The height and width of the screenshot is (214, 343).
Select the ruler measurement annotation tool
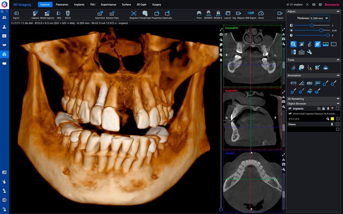[x=293, y=83]
